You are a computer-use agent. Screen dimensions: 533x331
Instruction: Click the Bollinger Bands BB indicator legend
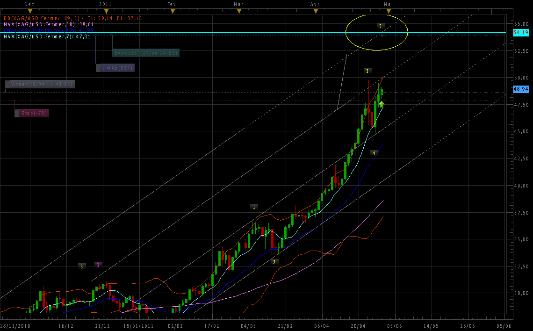72,18
